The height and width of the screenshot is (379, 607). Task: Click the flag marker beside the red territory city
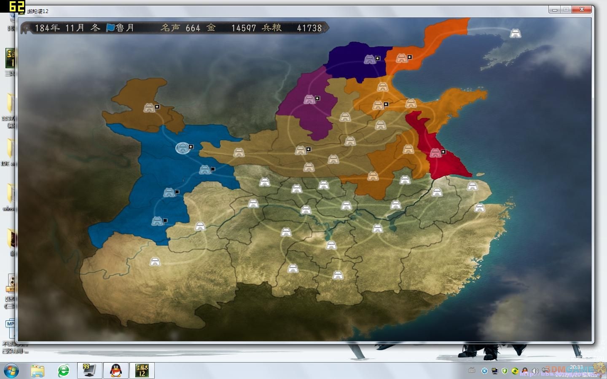443,152
